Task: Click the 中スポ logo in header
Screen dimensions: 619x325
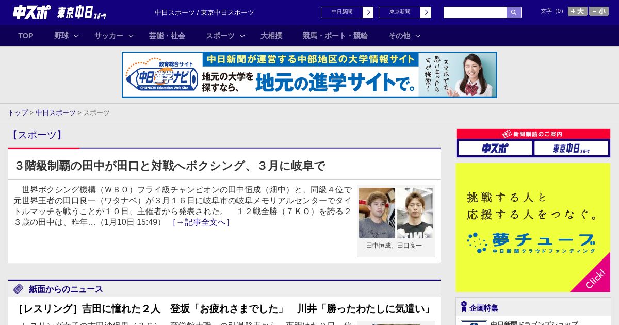Action: point(32,12)
